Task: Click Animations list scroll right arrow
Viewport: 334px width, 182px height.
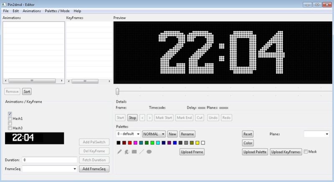Action: point(61,81)
